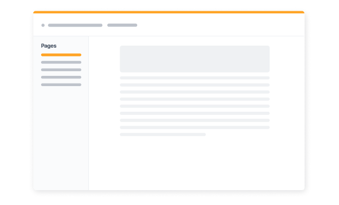Click the large gray image placeholder block
339x205 pixels.
tap(195, 59)
